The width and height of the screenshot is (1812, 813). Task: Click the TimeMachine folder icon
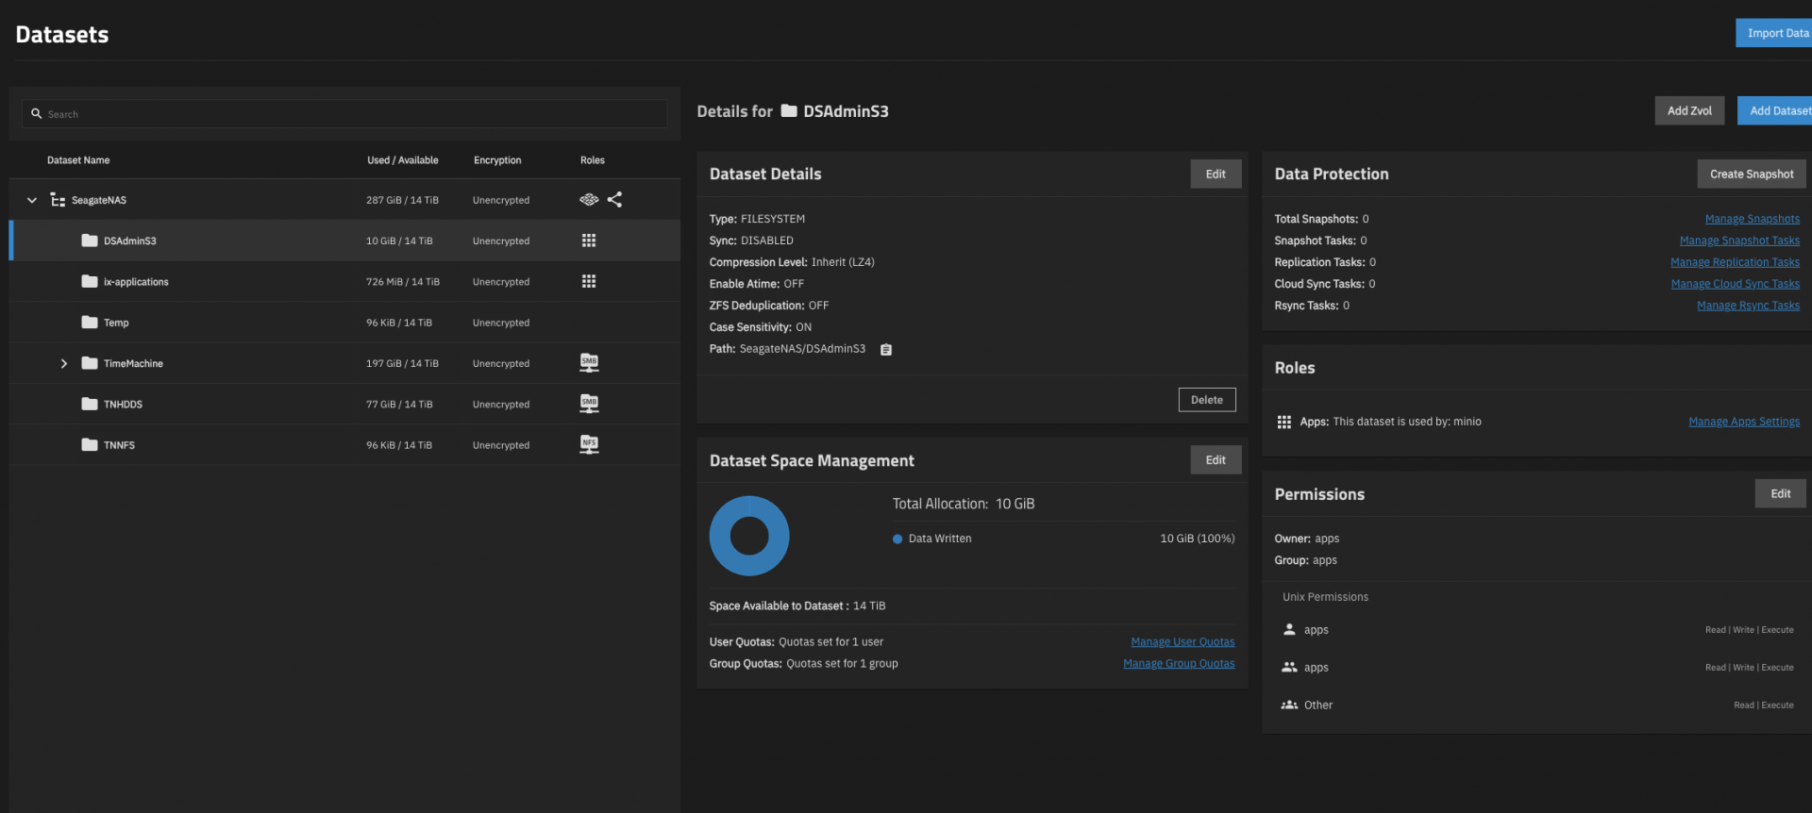[90, 363]
